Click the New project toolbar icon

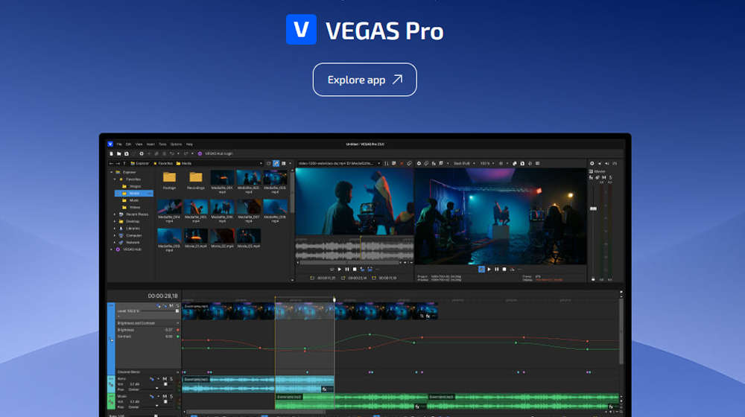111,153
